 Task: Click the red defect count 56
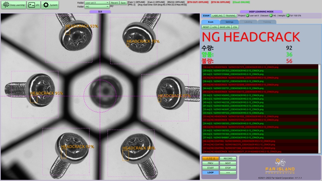(x=289, y=61)
